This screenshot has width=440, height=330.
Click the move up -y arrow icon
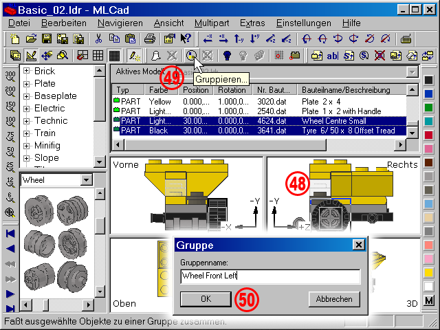tap(239, 38)
